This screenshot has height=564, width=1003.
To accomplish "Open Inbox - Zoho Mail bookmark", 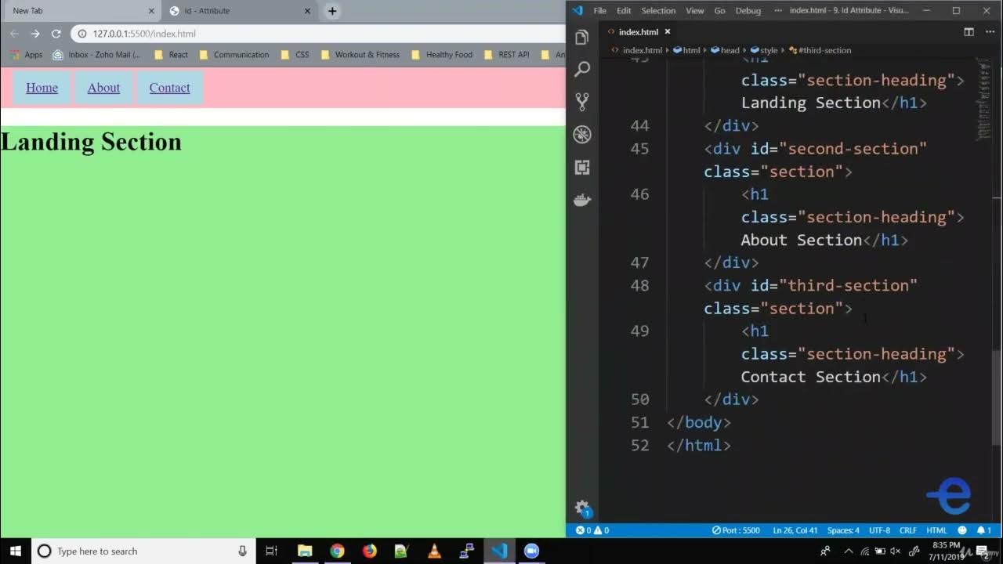I will point(96,55).
